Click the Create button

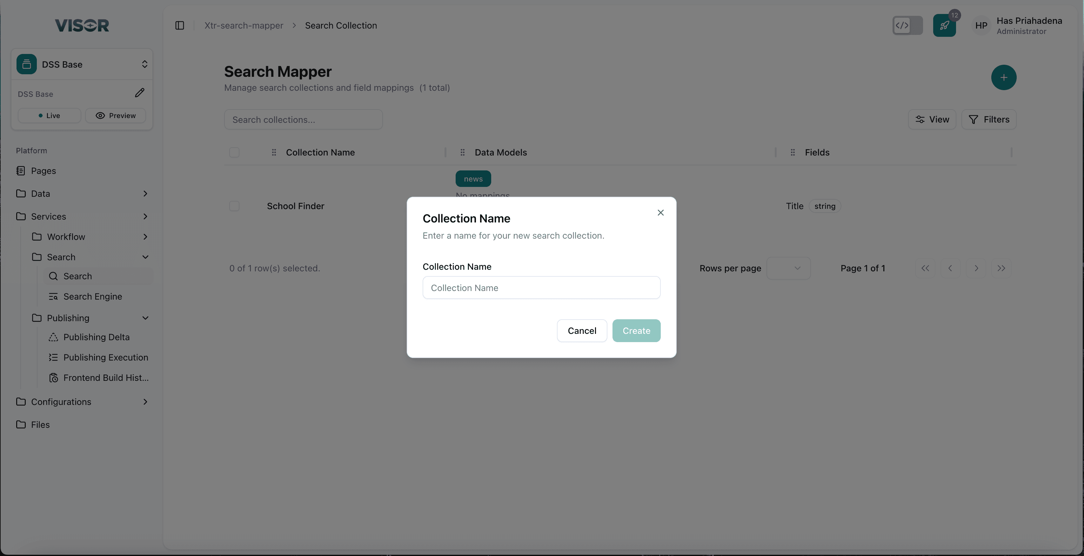point(636,331)
